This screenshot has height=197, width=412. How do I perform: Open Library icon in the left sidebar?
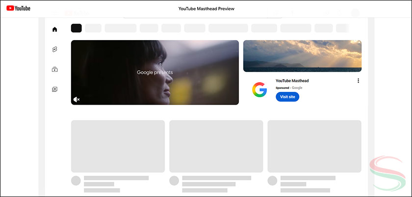[54, 89]
